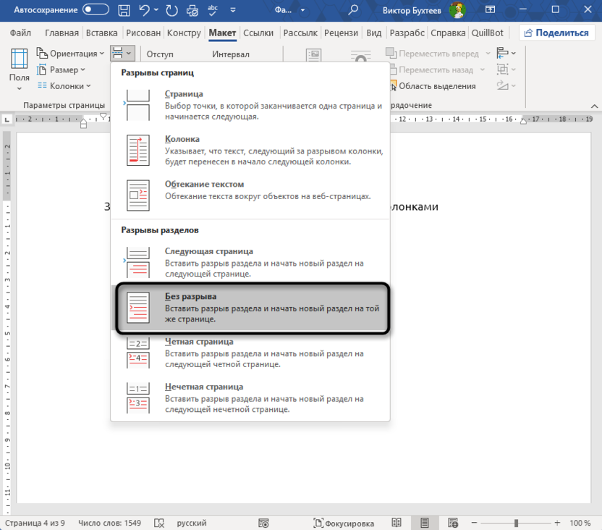
Task: Click the proofing errors icon in status bar
Action: pyautogui.click(x=159, y=523)
